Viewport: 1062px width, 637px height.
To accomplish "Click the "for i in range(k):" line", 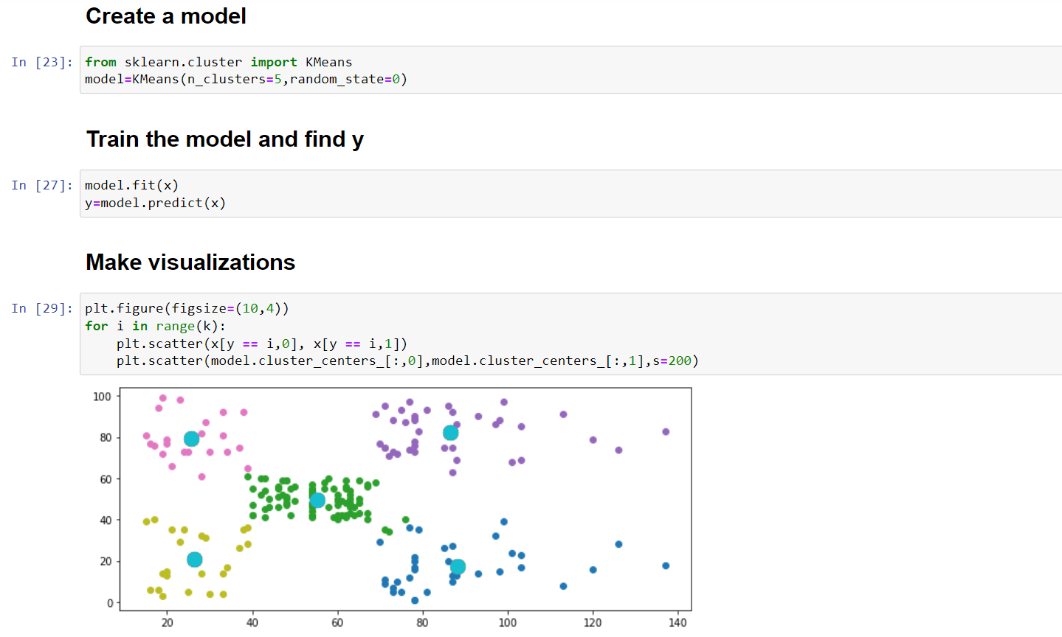I will [155, 326].
